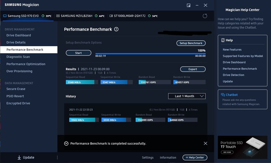This screenshot has width=271, height=163.
Task: Click the 3548 MB/s Sequential Read bar
Action: [x=82, y=82]
